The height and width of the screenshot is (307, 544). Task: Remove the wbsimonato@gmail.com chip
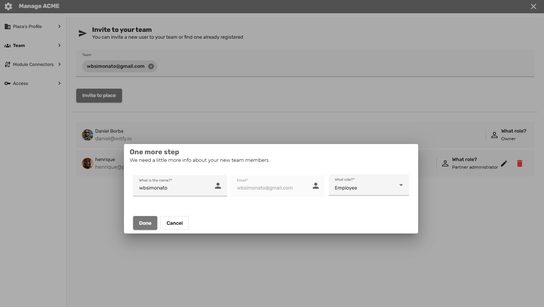point(151,66)
